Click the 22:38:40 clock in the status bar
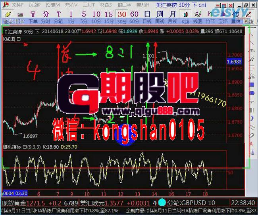The image size is (258, 215). (243, 203)
